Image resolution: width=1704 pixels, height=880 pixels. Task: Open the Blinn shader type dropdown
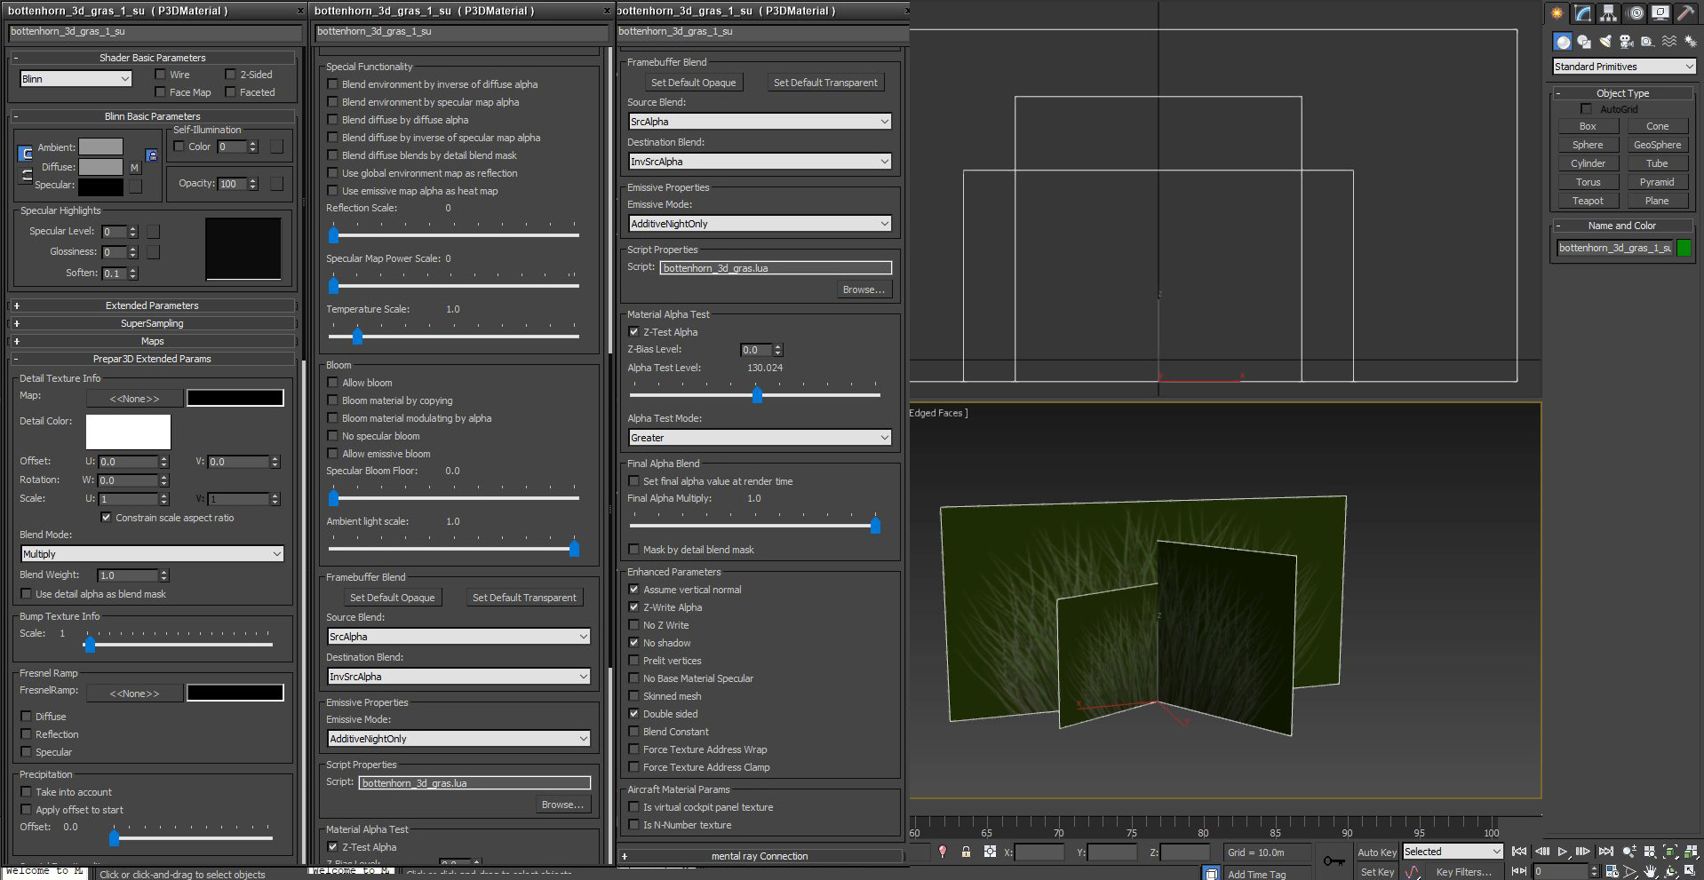pos(76,79)
